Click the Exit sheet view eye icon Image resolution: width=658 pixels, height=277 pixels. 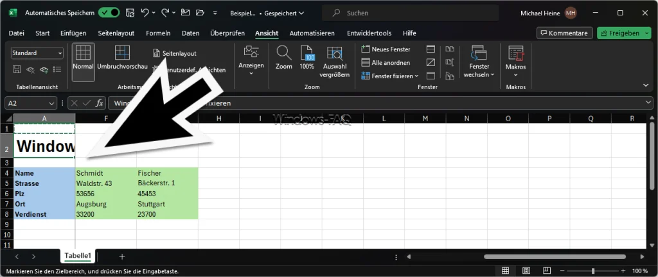tap(30, 69)
